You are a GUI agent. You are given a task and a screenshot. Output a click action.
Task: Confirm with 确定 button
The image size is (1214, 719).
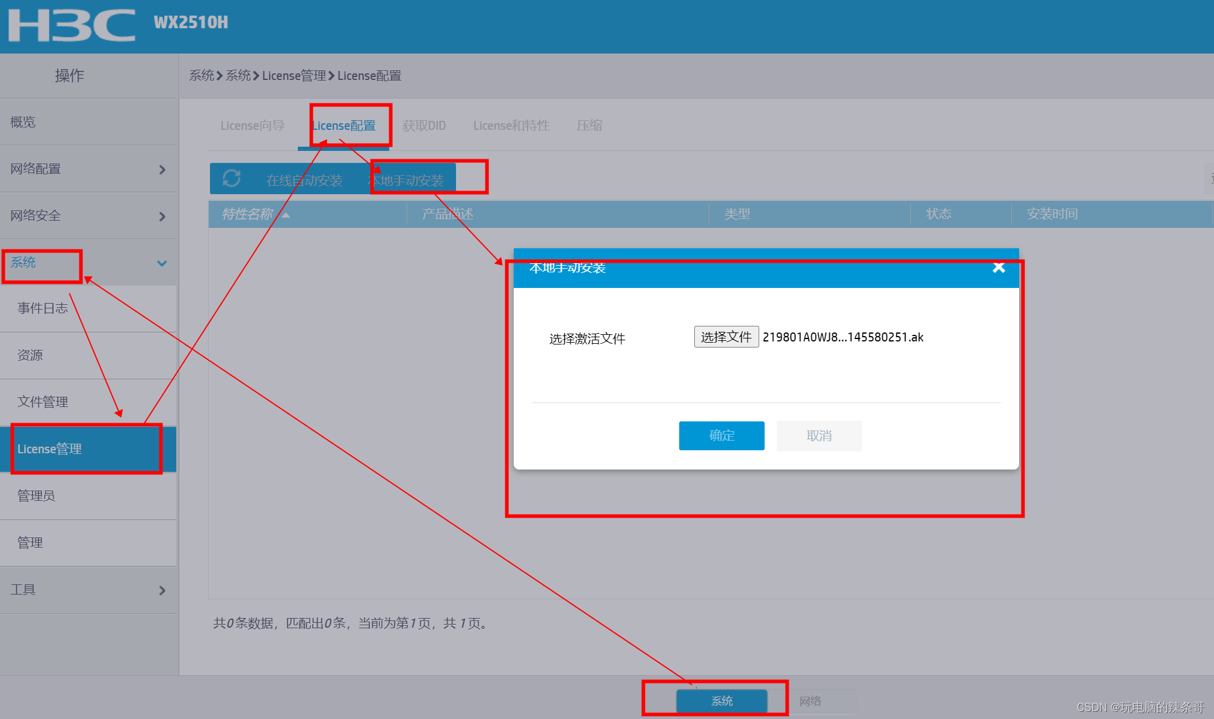721,436
